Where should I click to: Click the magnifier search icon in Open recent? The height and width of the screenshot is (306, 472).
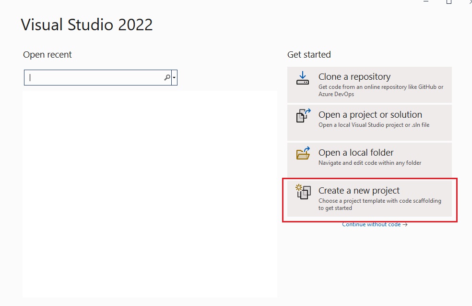[x=167, y=77]
